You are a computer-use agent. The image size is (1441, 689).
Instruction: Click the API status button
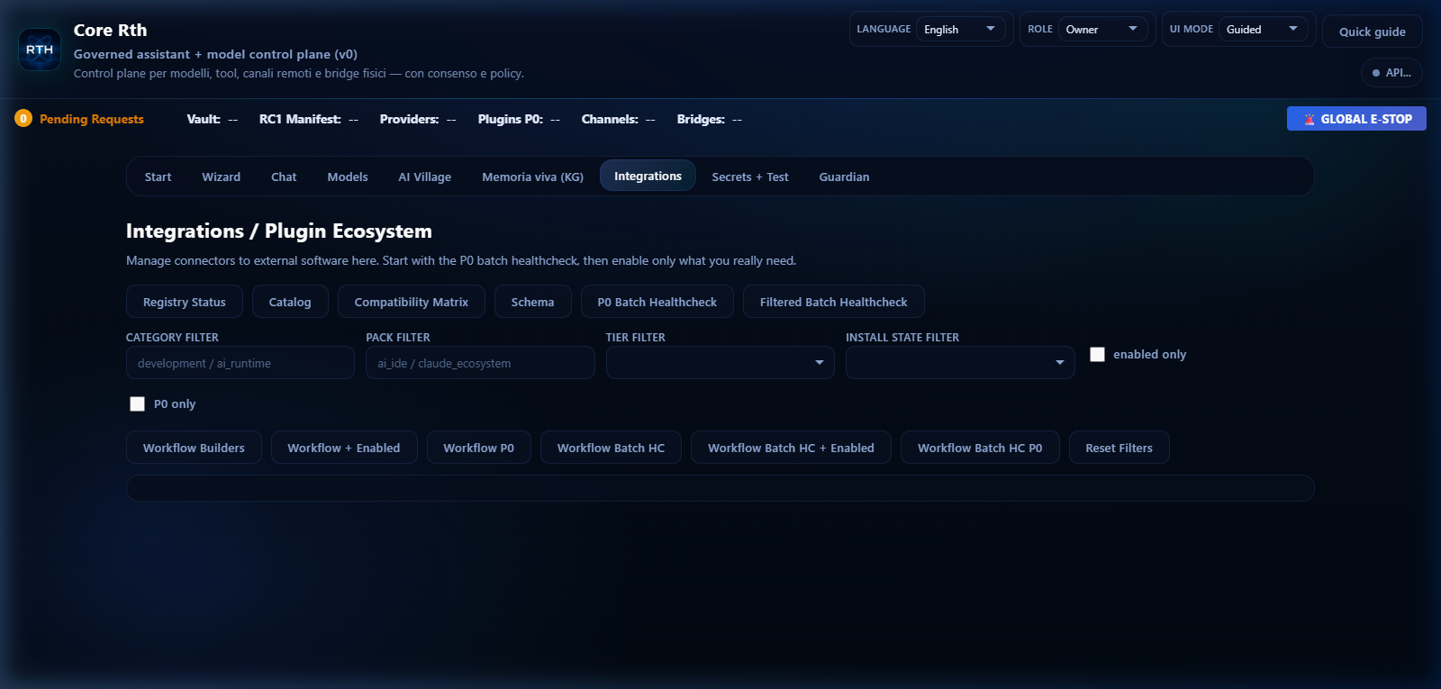[1391, 73]
